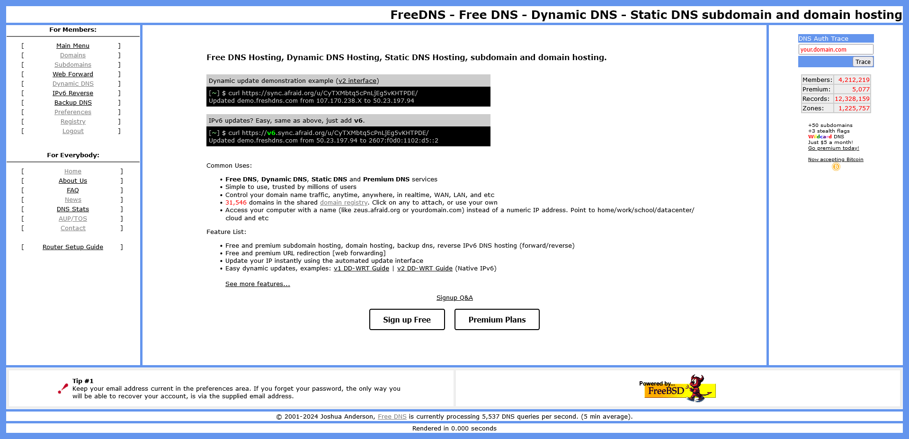Focus the your.domain.com input field

point(836,49)
